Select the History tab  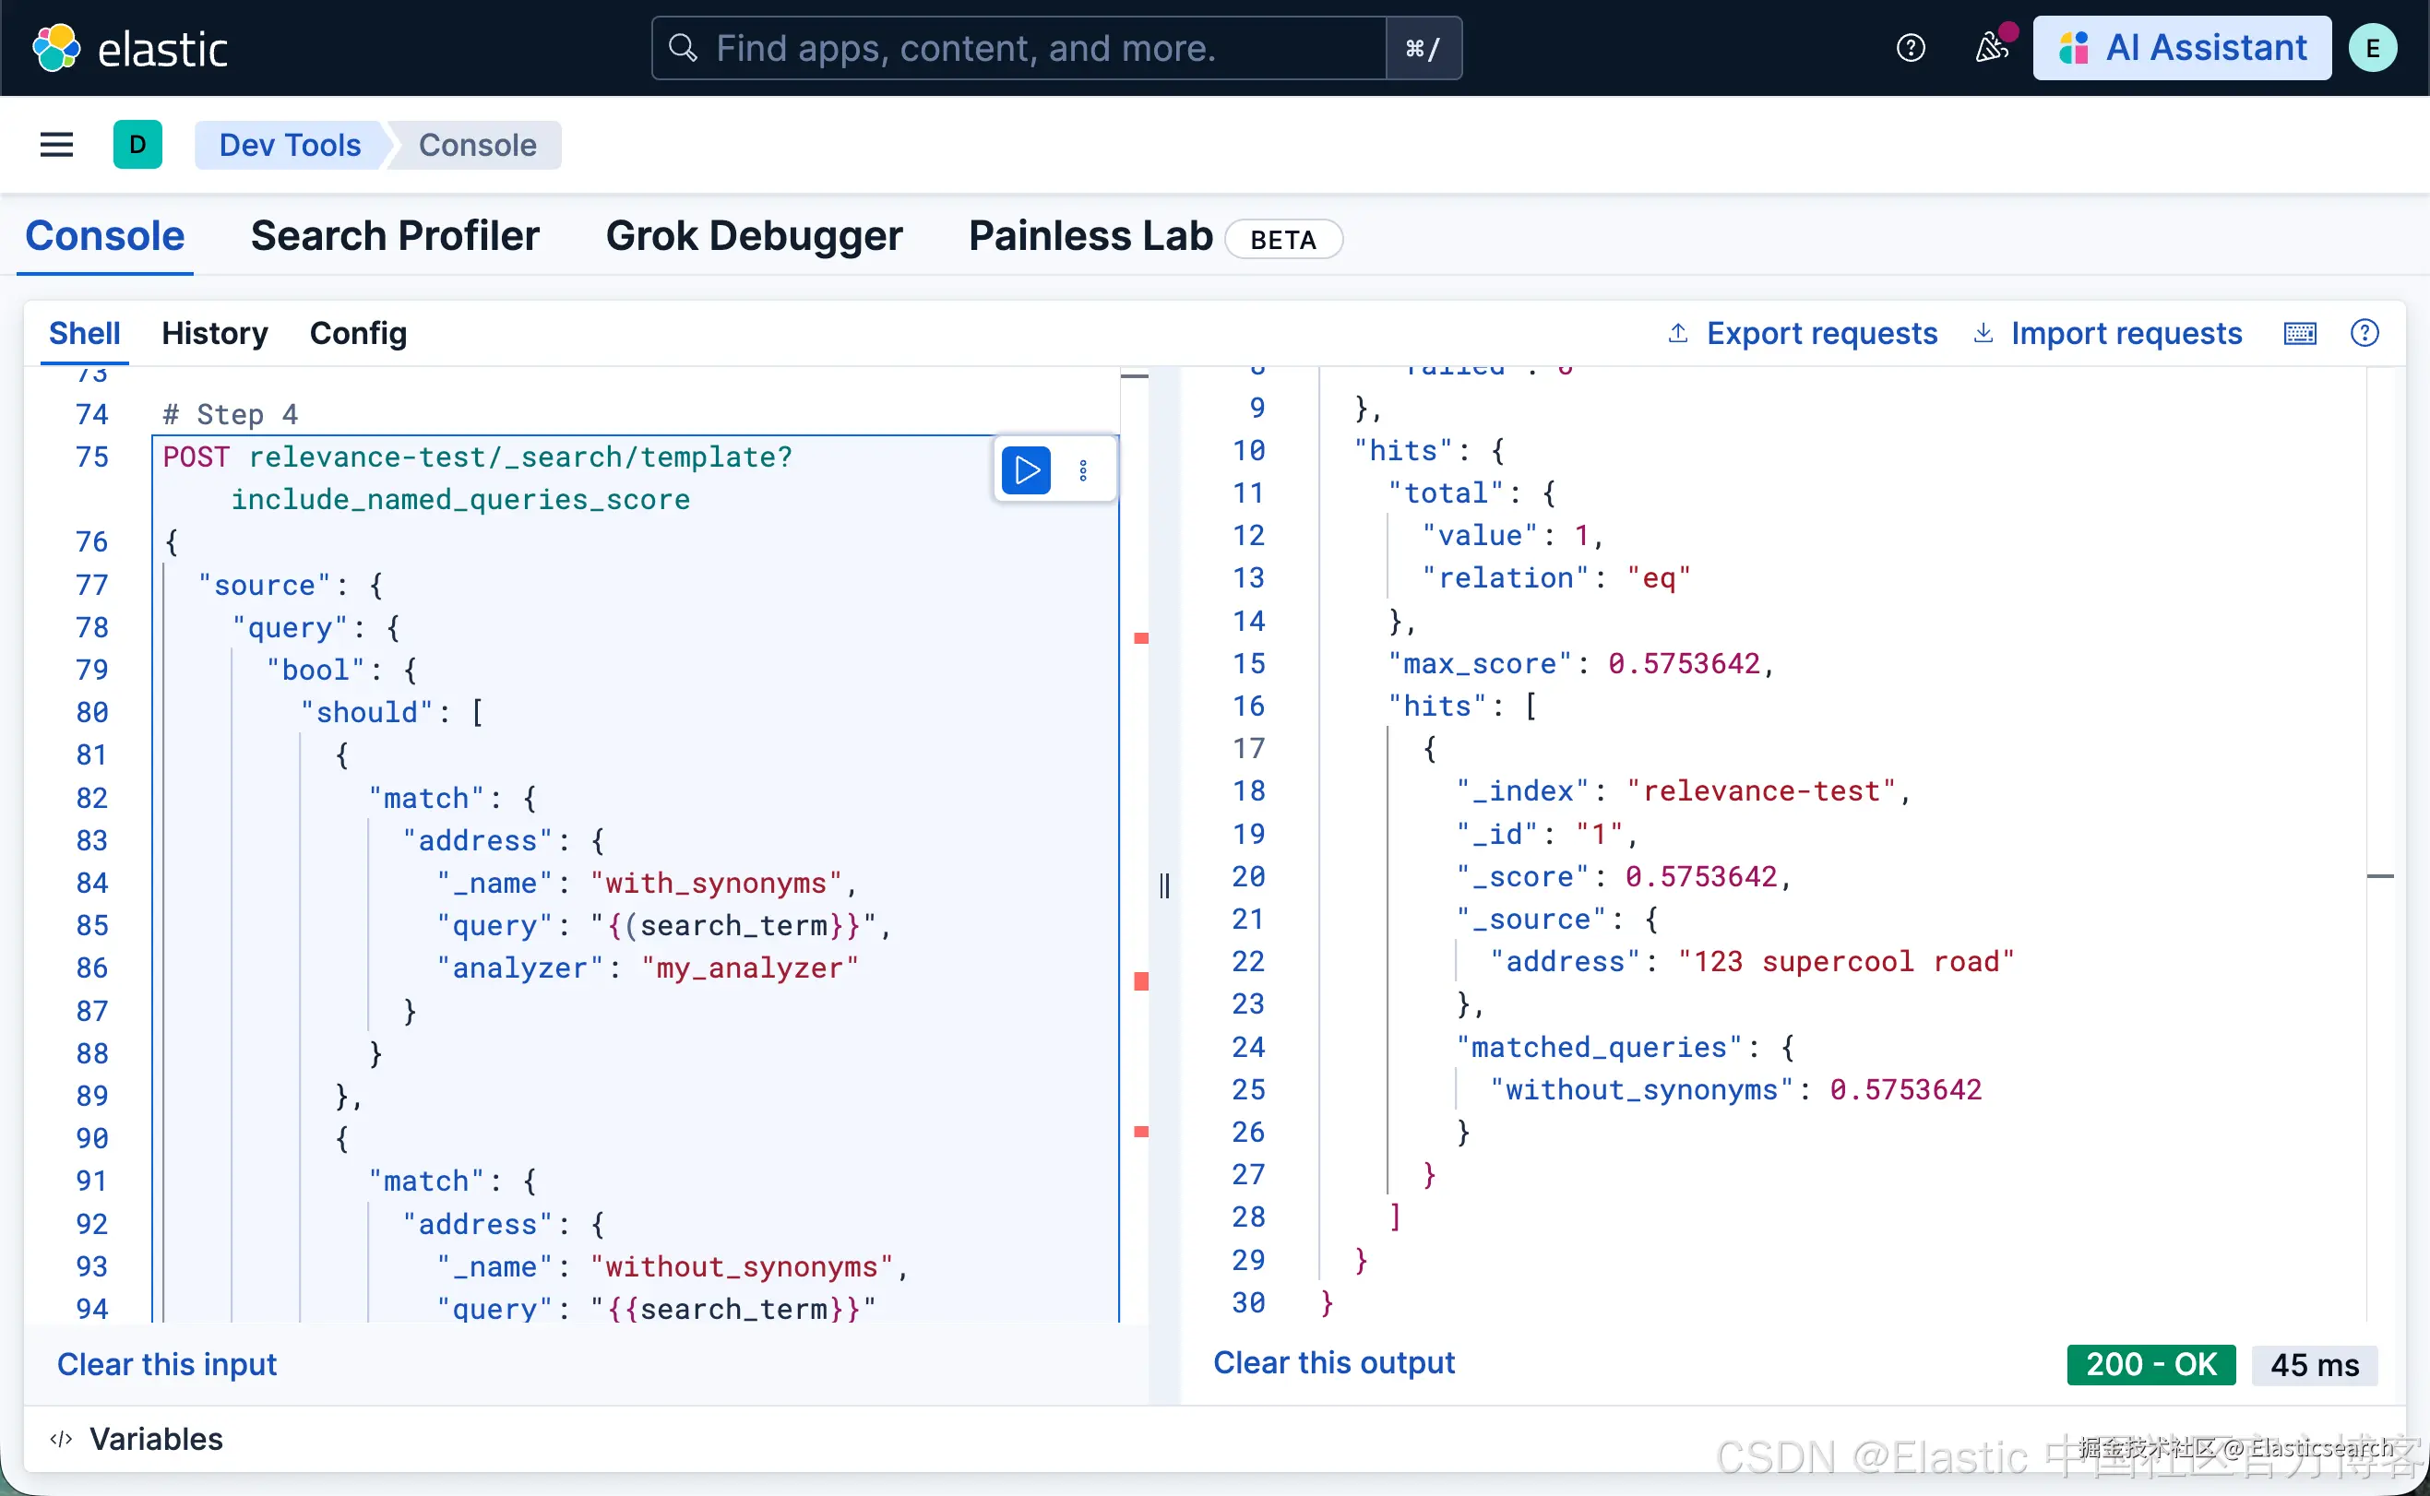point(215,334)
